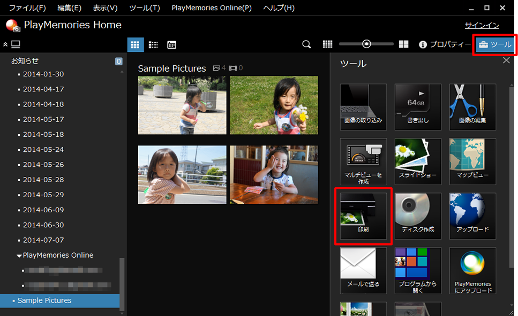Open the マップビュー map view
This screenshot has height=316, width=518.
click(472, 161)
